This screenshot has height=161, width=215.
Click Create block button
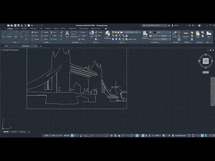click(98, 32)
